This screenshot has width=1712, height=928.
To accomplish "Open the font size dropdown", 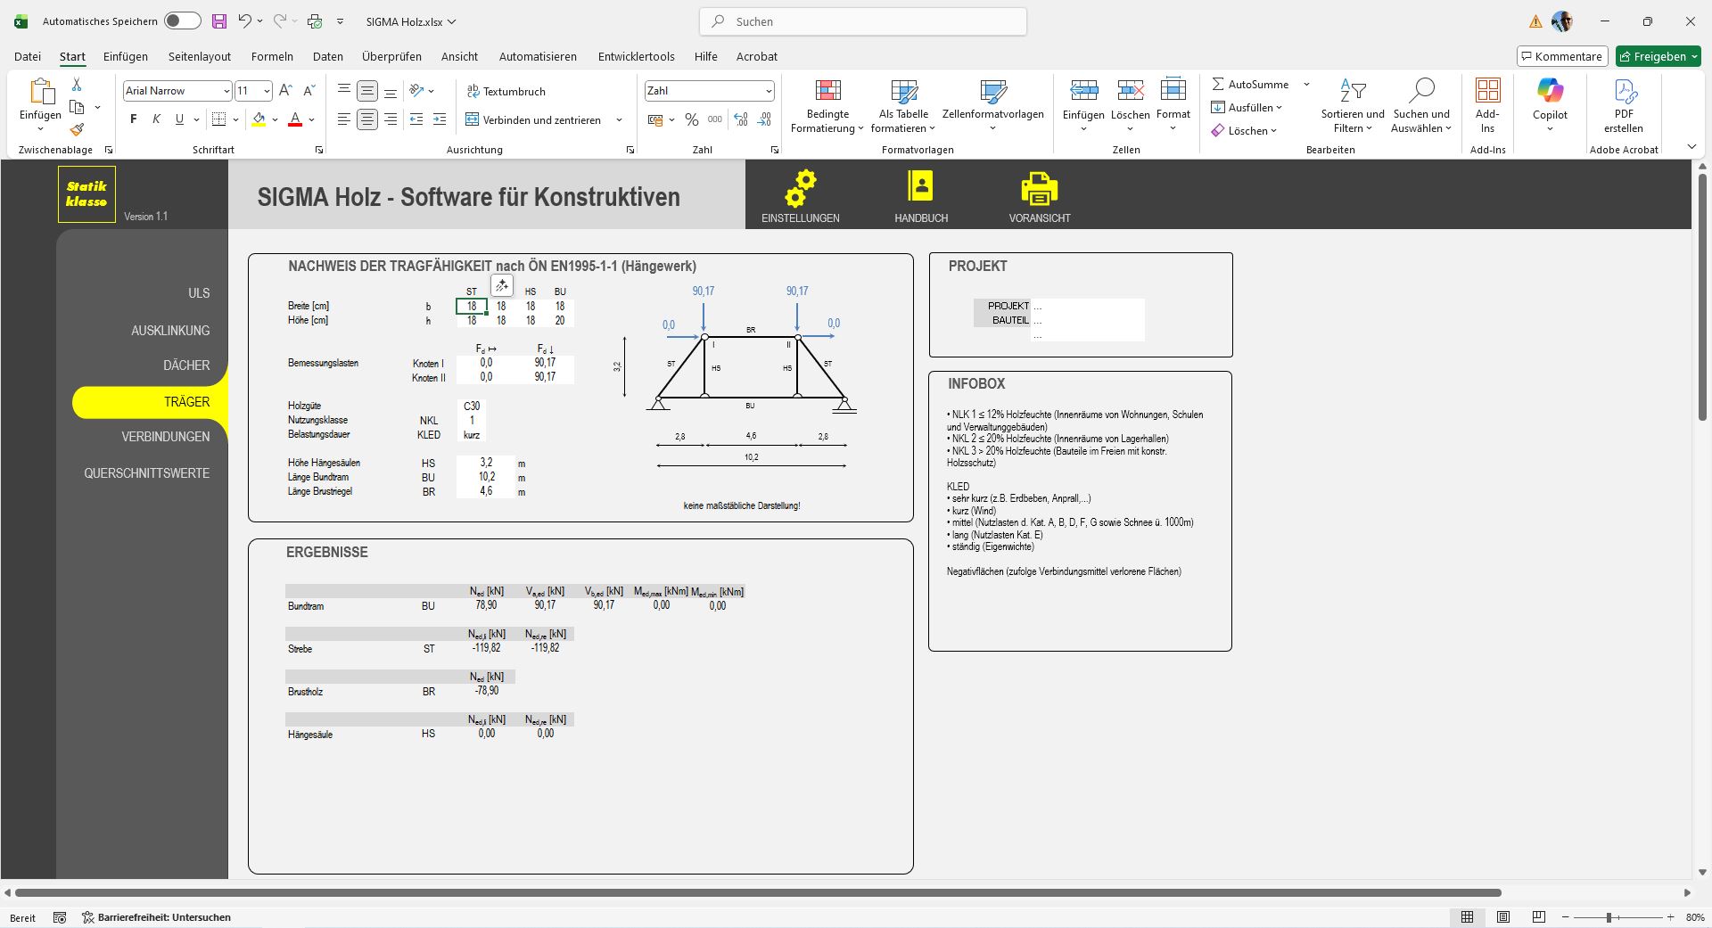I will tap(267, 91).
